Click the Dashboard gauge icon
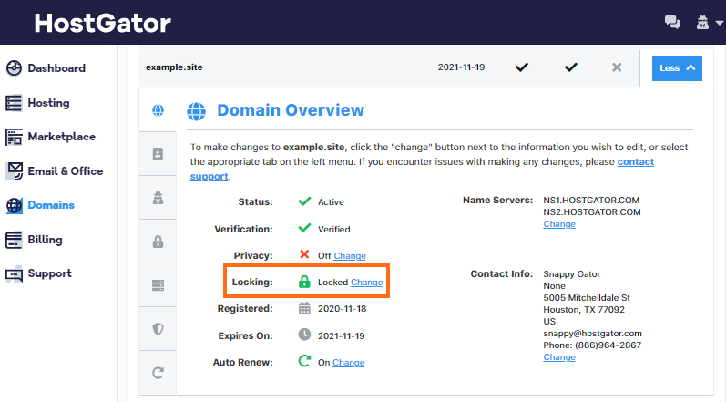The height and width of the screenshot is (402, 726). [14, 68]
